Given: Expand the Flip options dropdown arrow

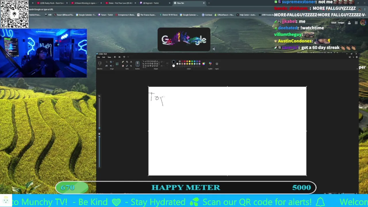Looking at the screenshot, I should coord(113,66).
